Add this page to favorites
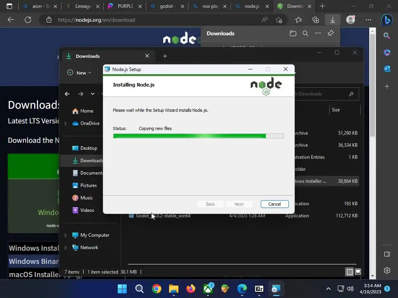This screenshot has height=298, width=398. point(279,20)
